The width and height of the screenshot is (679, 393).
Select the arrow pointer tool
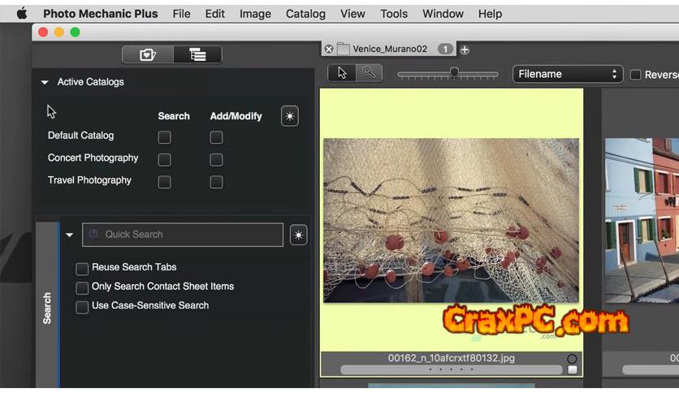point(342,73)
